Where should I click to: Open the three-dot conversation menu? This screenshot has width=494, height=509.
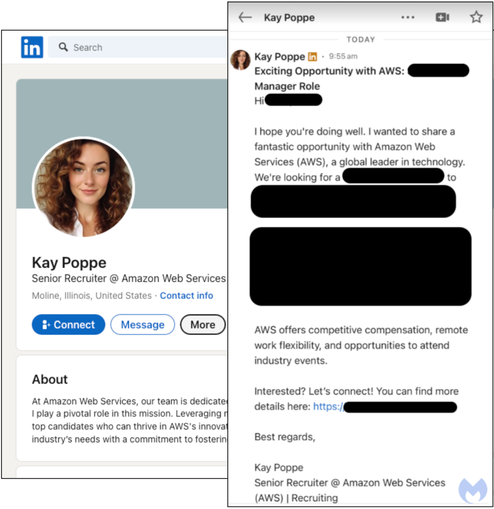click(x=407, y=18)
